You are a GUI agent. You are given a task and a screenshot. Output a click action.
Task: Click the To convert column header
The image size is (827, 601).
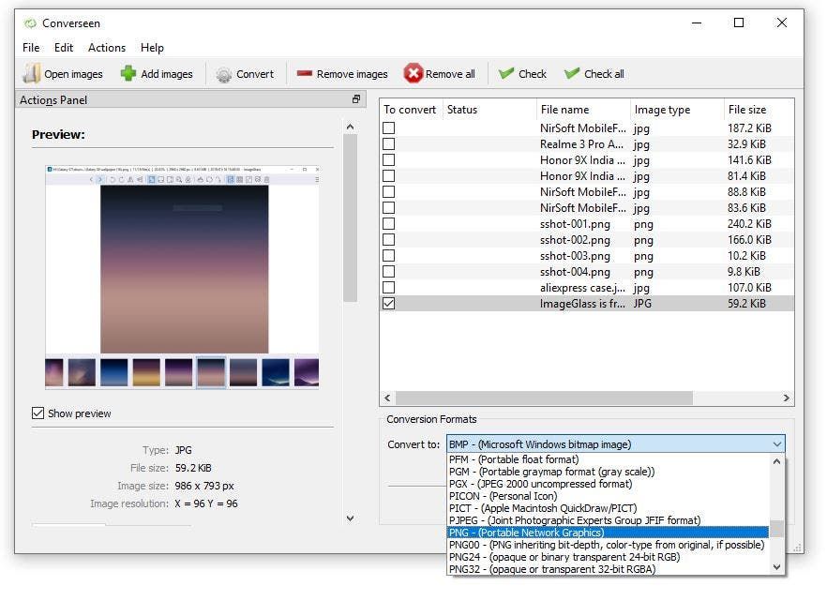pyautogui.click(x=411, y=110)
